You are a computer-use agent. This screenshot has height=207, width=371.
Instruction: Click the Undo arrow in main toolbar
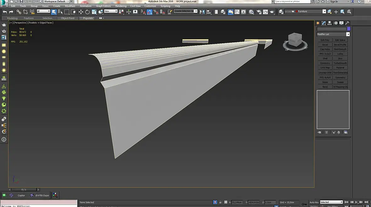(x=5, y=12)
